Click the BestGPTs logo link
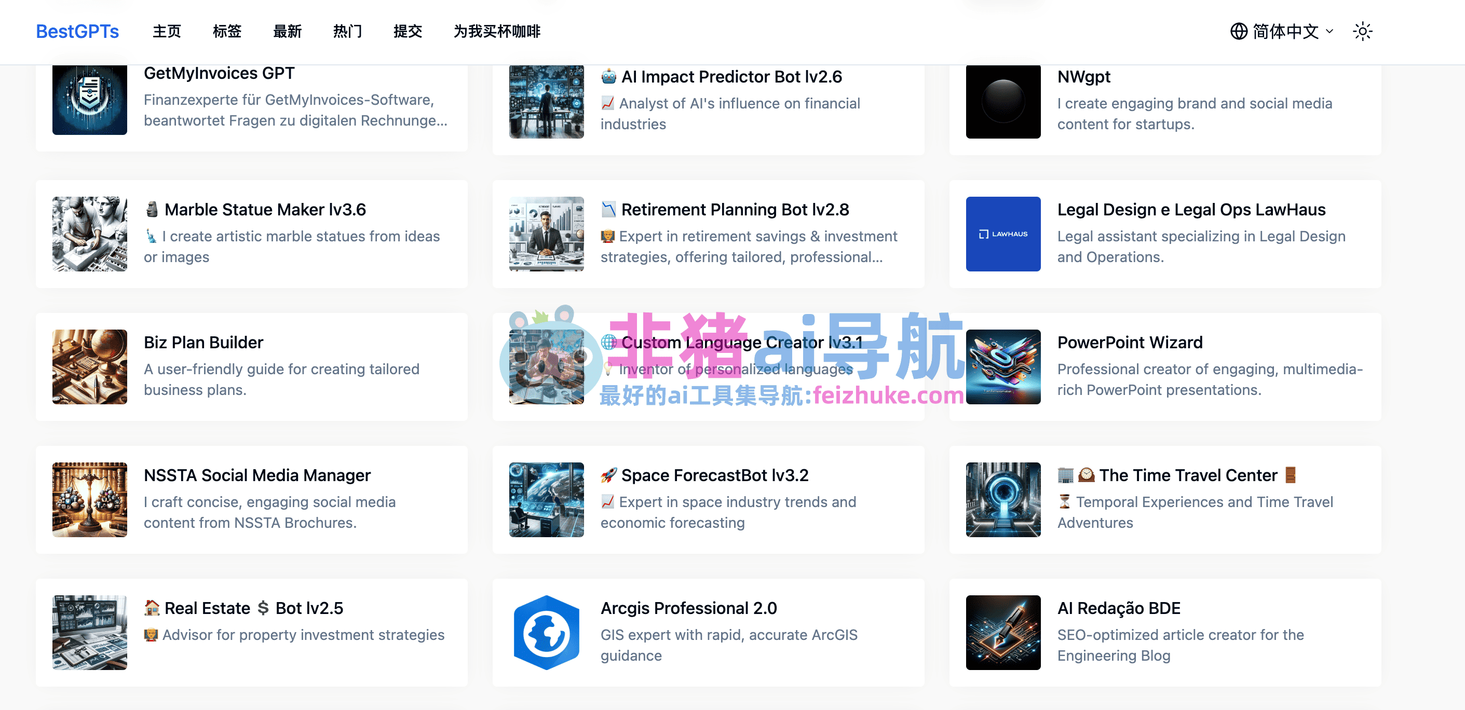Screen dimensions: 1465x710 77,31
